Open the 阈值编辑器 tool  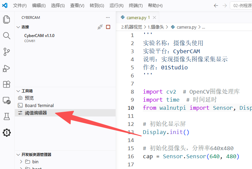tap(36, 113)
